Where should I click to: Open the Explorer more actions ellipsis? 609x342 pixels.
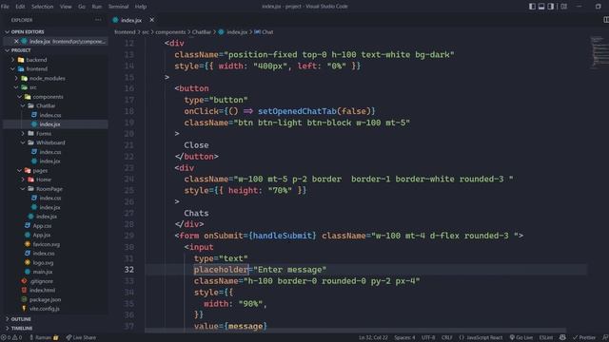tap(98, 20)
